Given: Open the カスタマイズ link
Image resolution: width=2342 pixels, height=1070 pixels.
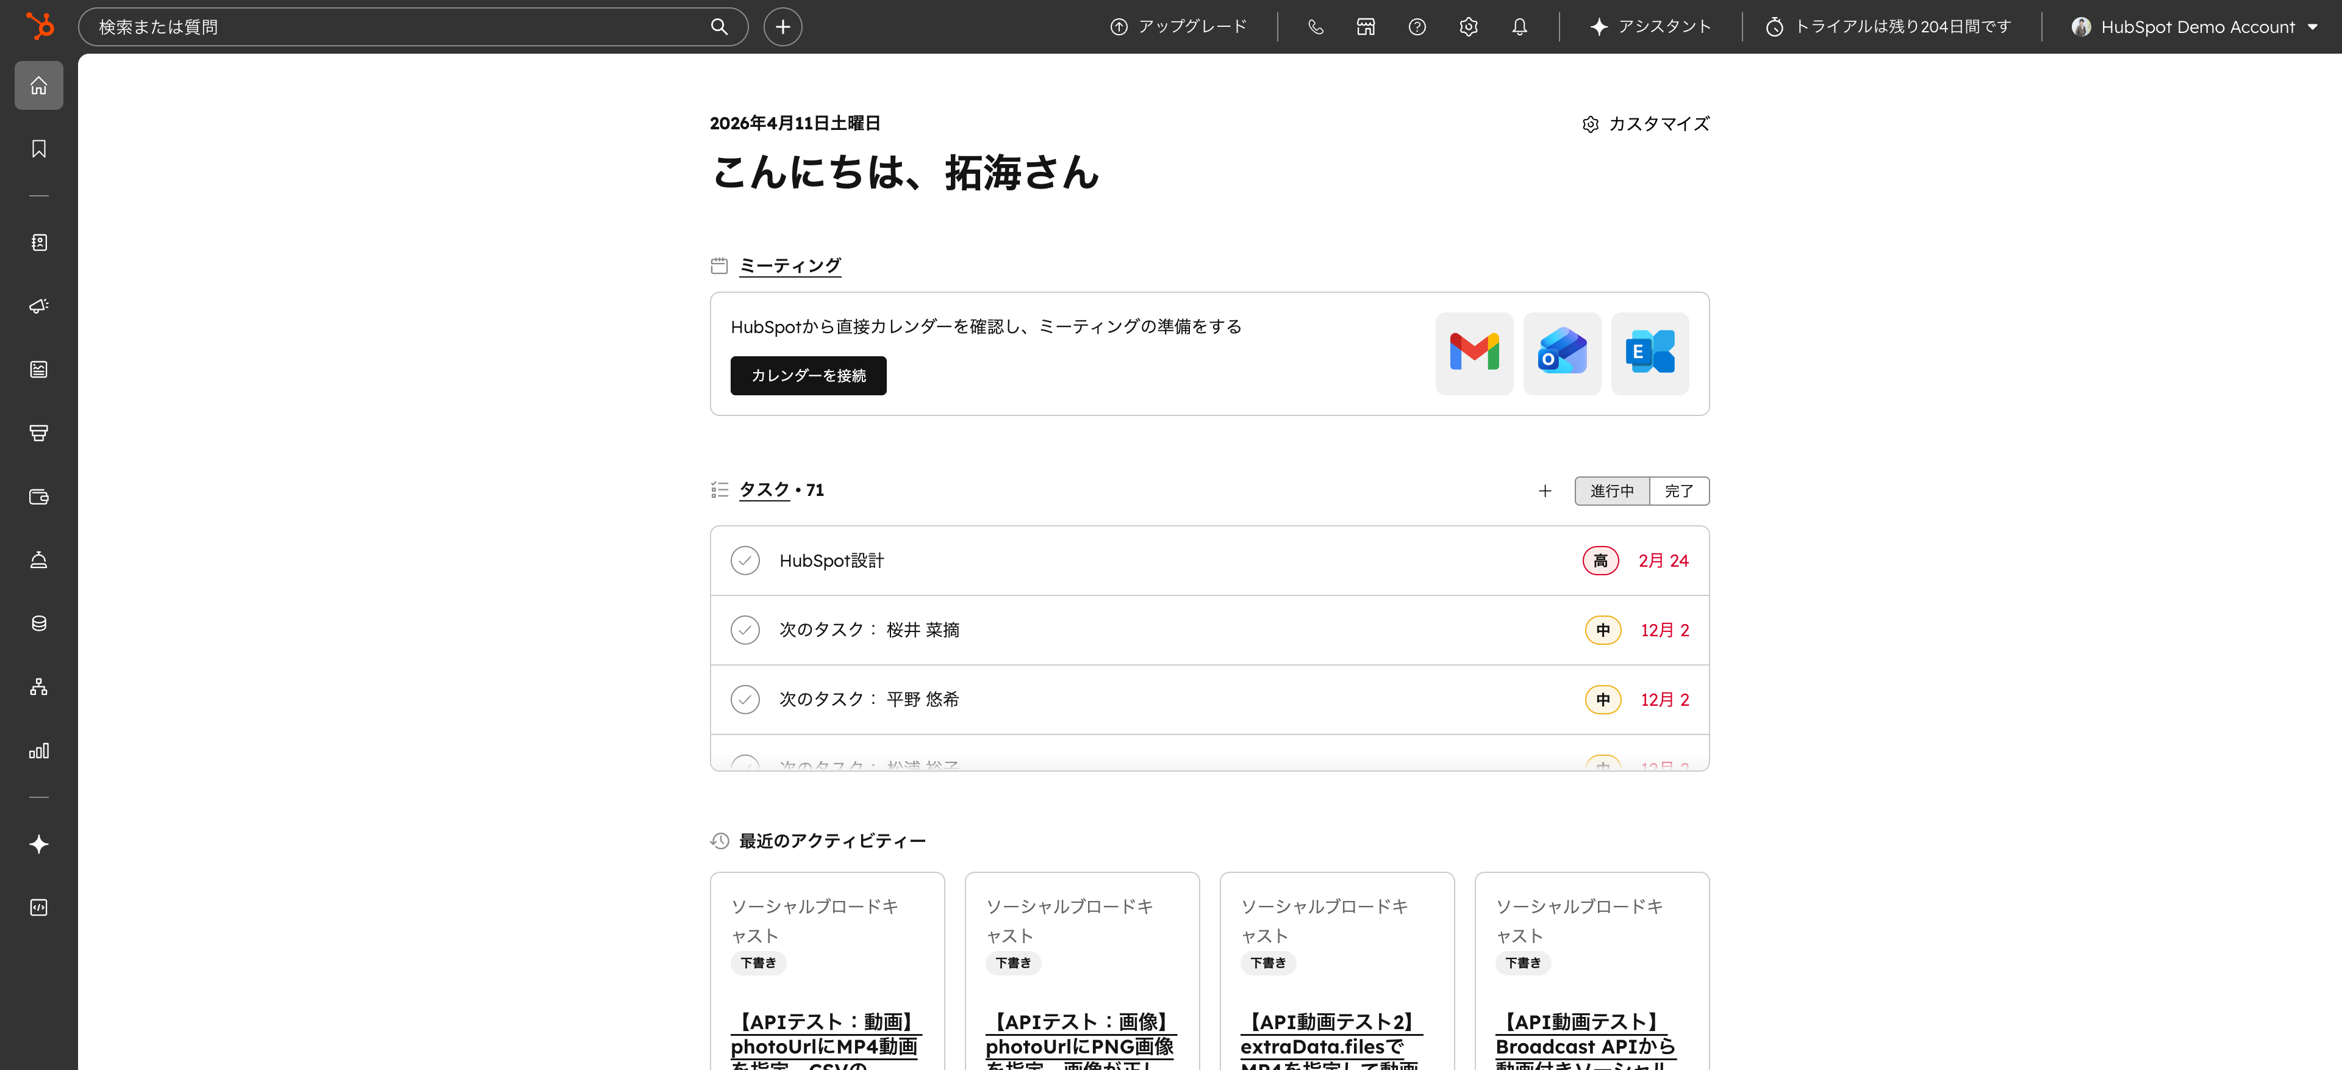Looking at the screenshot, I should click(1645, 124).
